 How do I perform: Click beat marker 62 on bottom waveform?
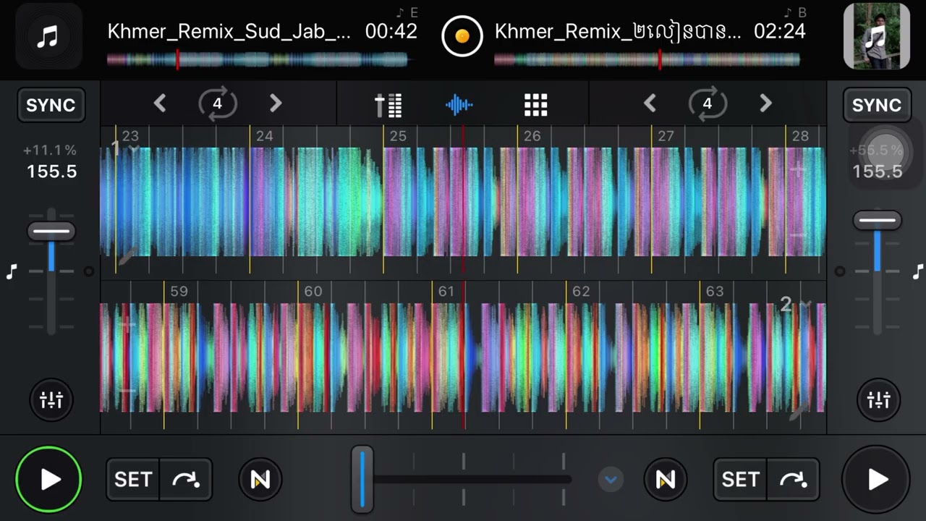[581, 291]
